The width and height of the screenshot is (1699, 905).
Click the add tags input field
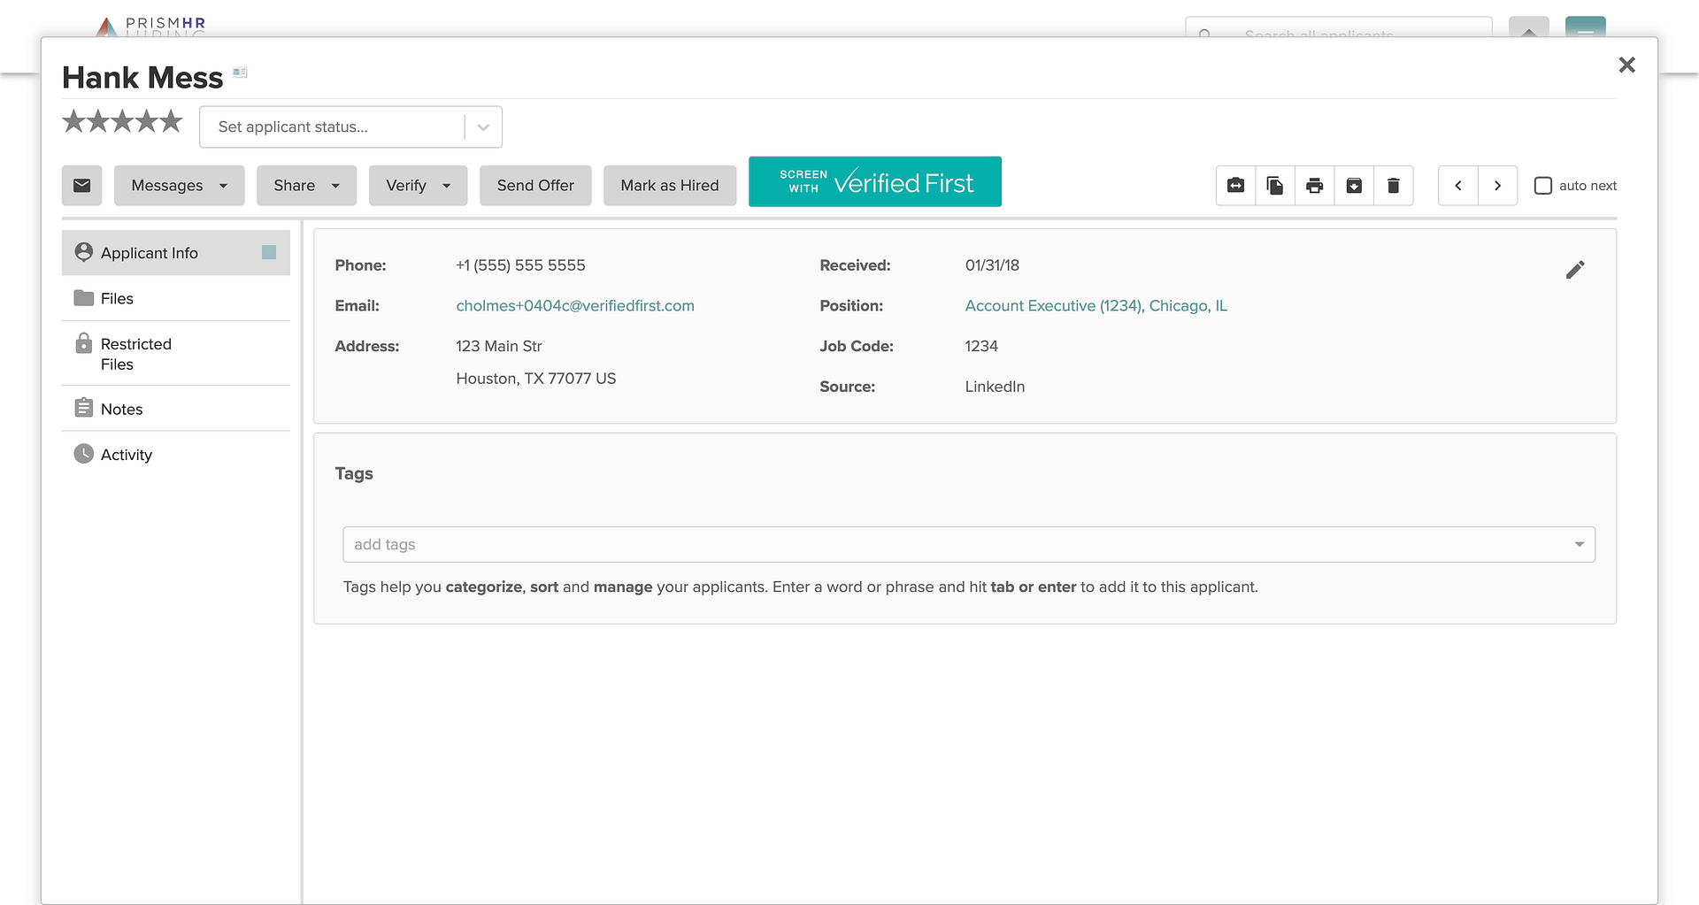coord(956,545)
